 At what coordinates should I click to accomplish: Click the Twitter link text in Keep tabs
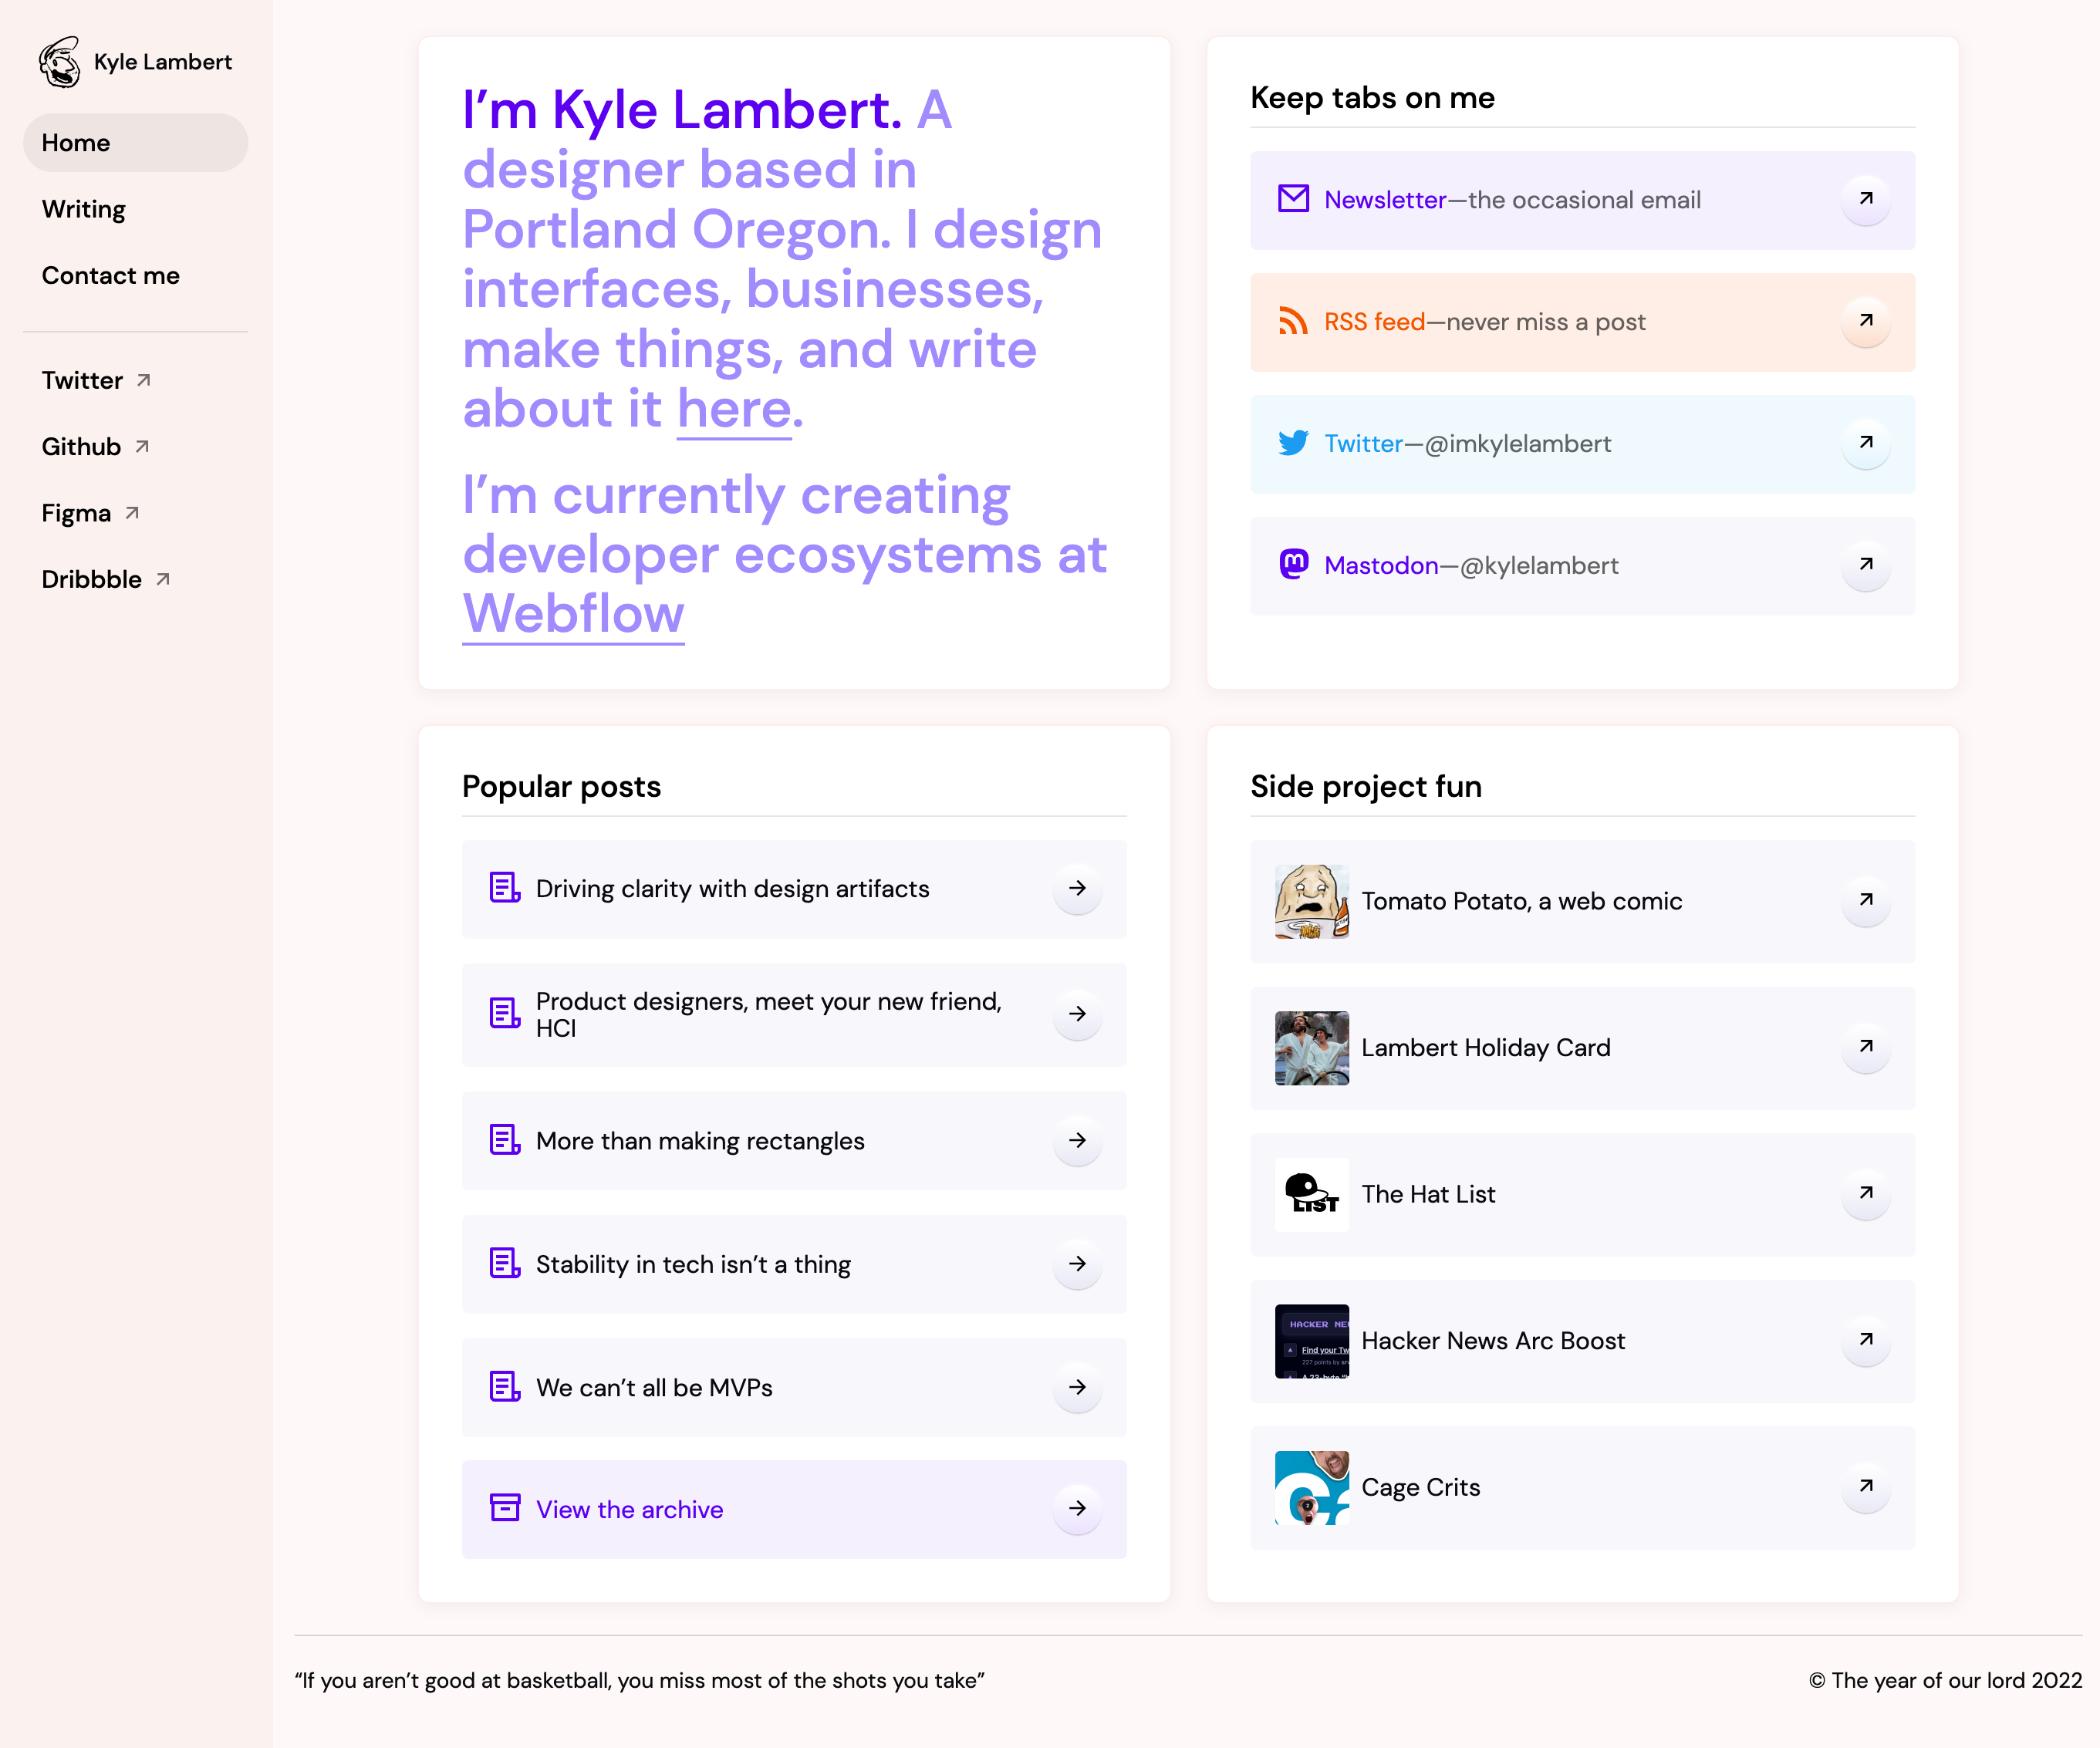coord(1363,444)
